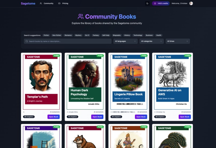This screenshot has height=148, width=216.
Task: Click the A Knight's Journey subtitle
Action: [35, 101]
